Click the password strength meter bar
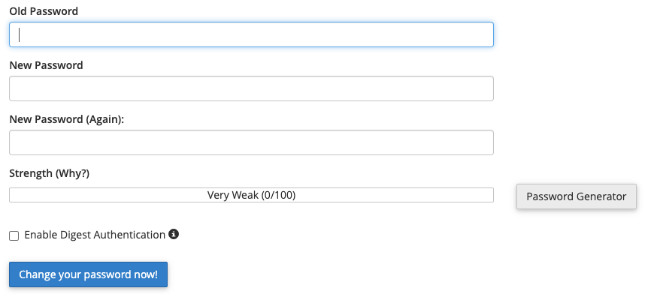 tap(252, 195)
